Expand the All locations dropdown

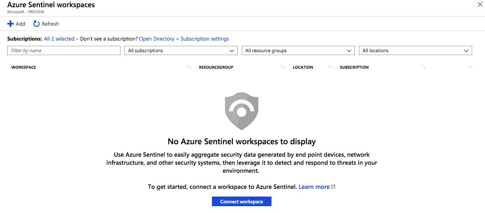(415, 51)
